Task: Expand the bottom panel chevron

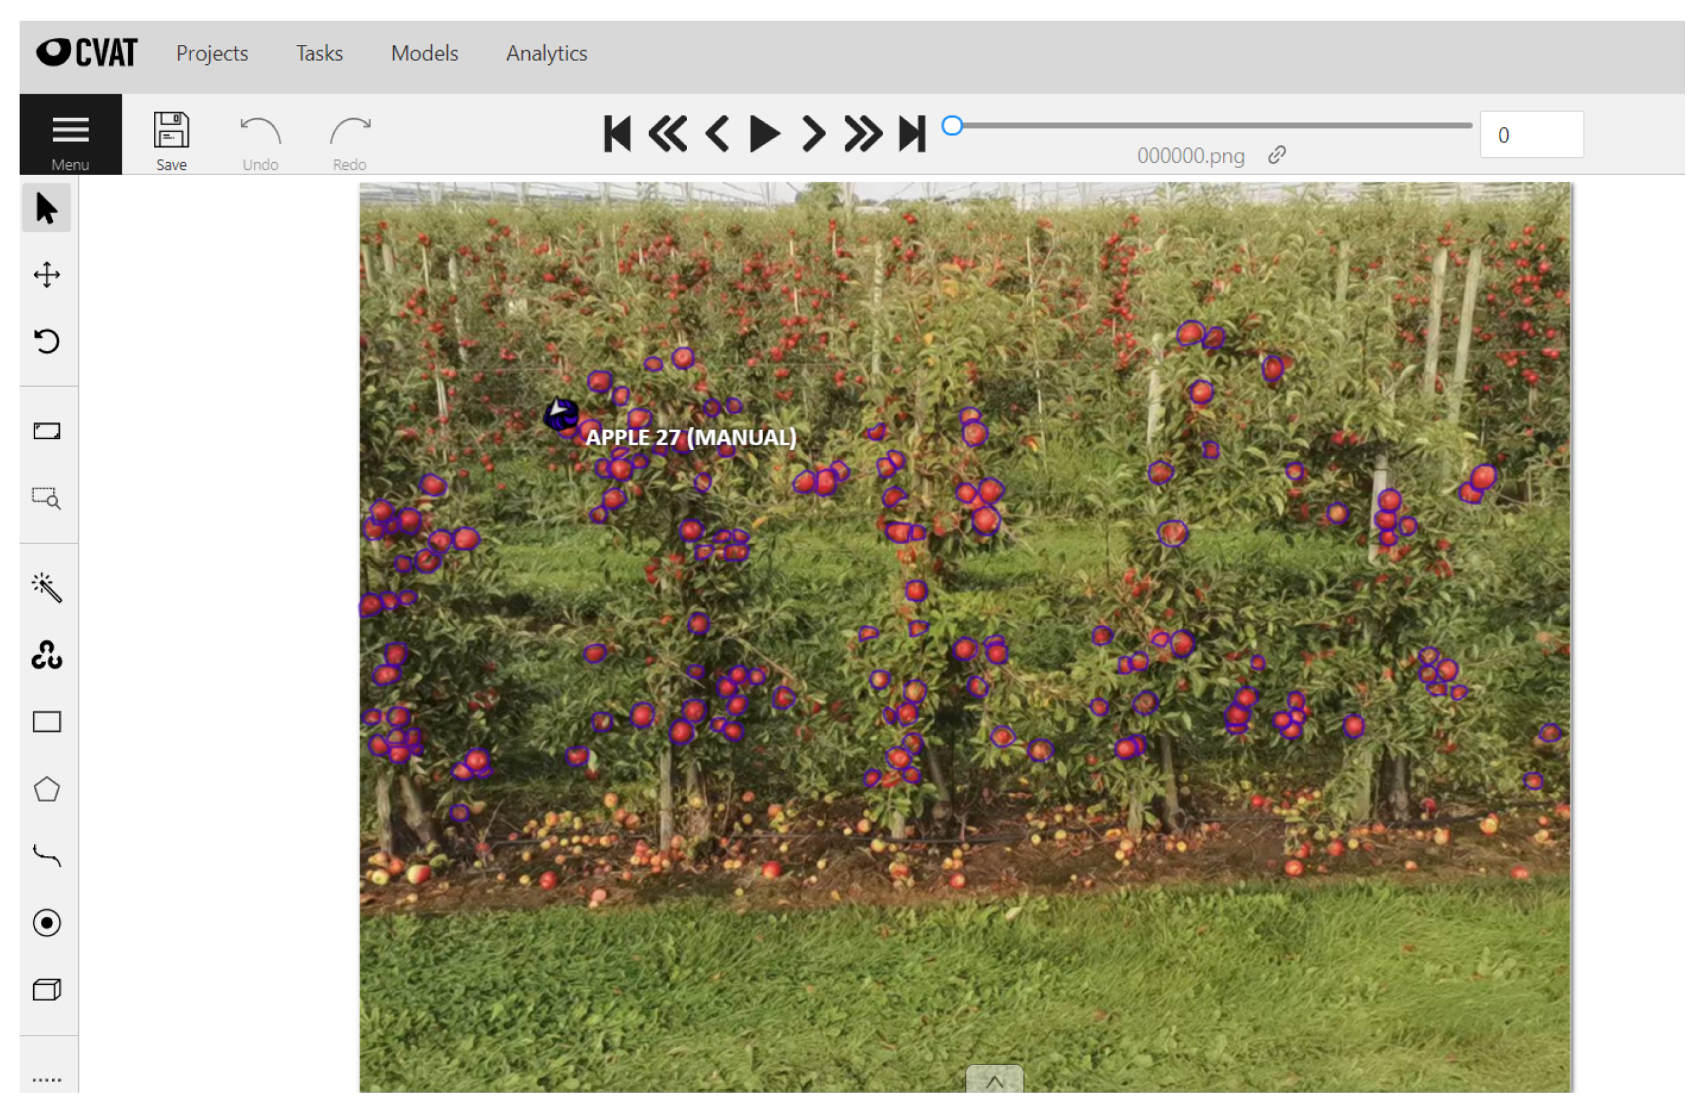Action: point(995,1080)
